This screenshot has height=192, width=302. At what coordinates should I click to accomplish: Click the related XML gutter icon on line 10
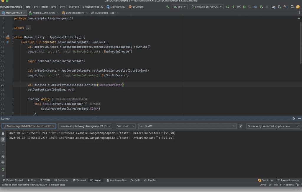[7, 37]
